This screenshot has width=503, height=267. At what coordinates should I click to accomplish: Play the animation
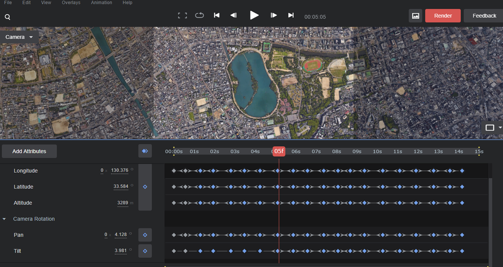[x=254, y=15]
